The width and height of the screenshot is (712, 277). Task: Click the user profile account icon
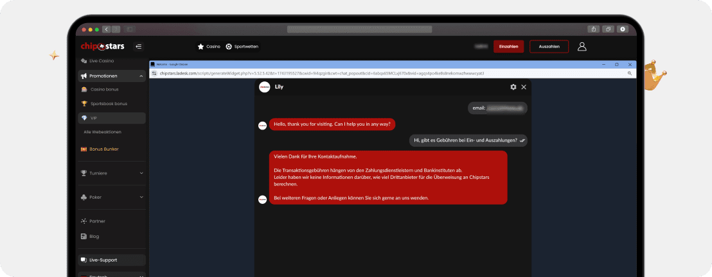tap(582, 46)
